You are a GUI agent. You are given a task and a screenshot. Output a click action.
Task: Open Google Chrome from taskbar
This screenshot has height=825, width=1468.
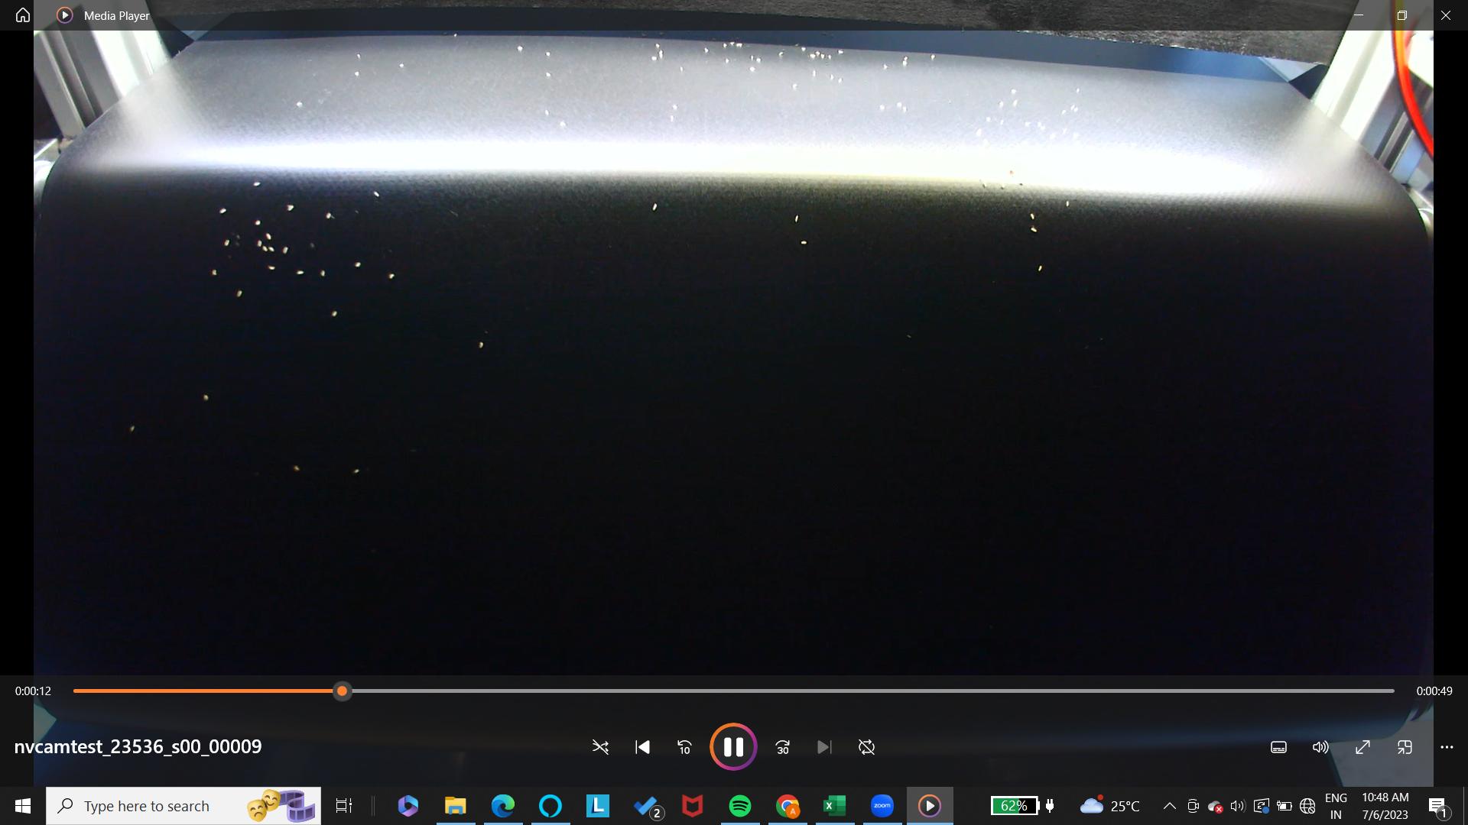(x=788, y=806)
